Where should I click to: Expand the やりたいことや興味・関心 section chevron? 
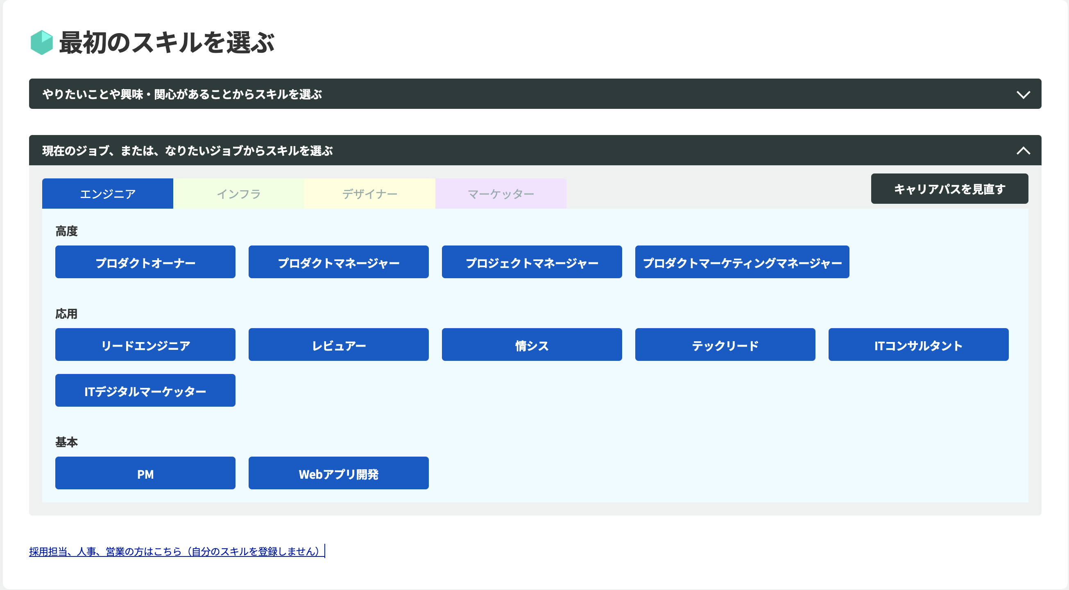[x=1023, y=95]
